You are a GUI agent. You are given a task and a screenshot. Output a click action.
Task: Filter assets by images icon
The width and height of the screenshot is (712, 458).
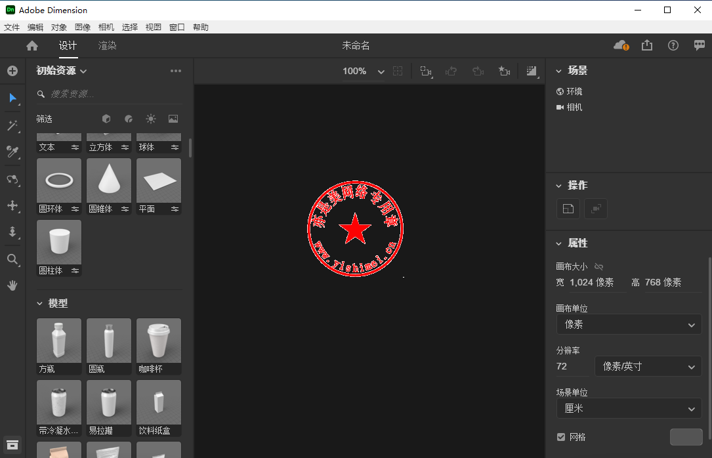click(x=173, y=119)
